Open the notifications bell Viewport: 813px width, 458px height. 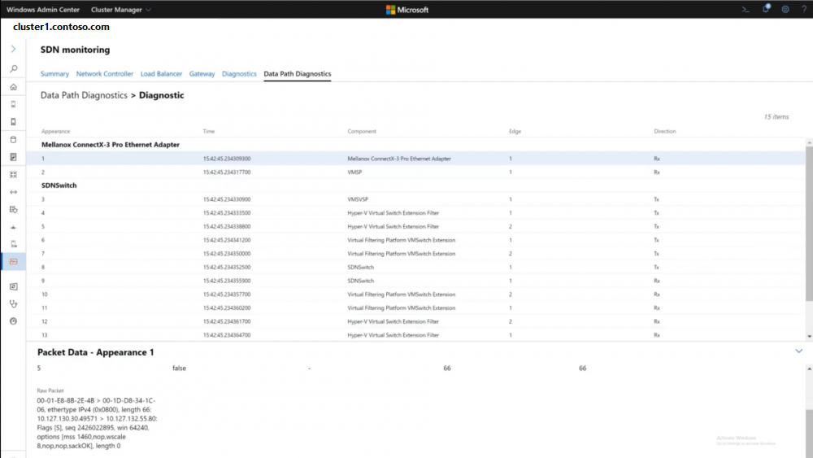click(x=766, y=9)
